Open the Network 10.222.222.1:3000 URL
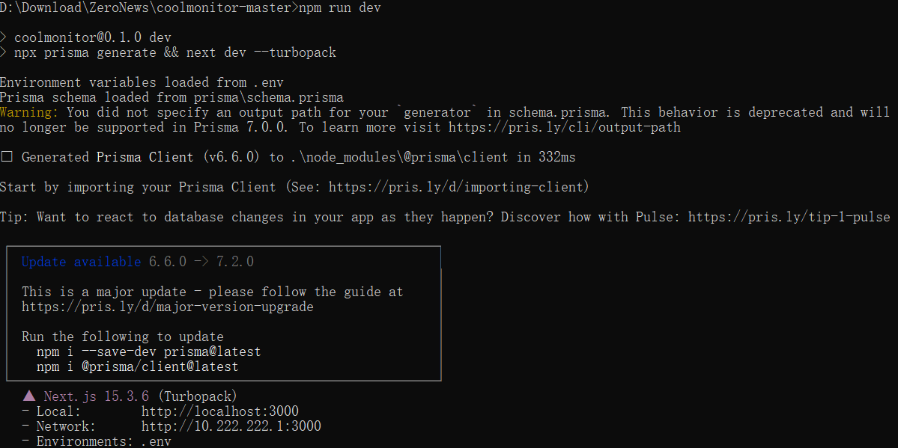Viewport: 898px width, 448px height. pyautogui.click(x=231, y=426)
